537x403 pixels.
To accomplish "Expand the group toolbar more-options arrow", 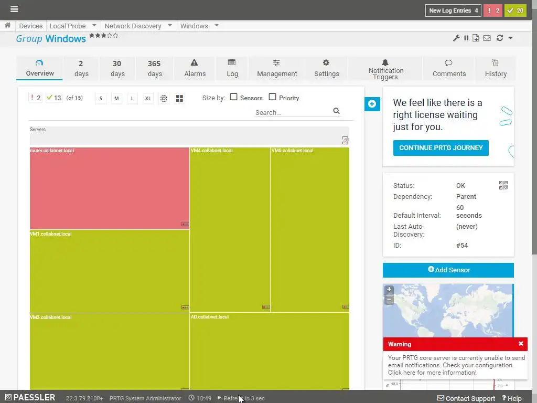I will point(510,38).
